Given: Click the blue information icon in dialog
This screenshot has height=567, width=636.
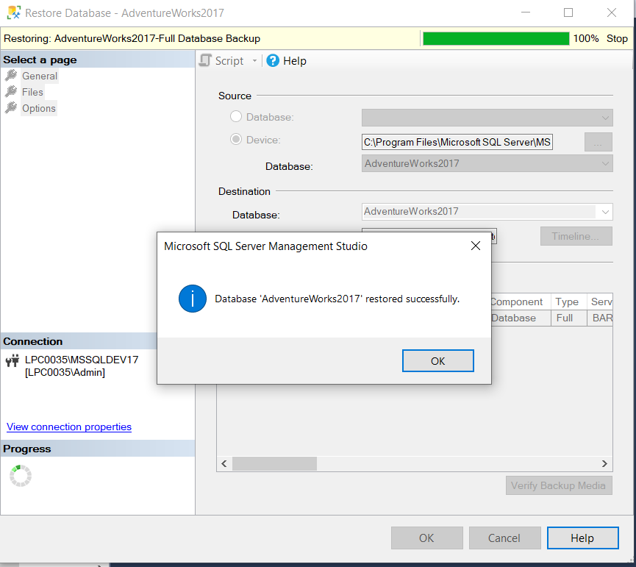Looking at the screenshot, I should click(193, 299).
